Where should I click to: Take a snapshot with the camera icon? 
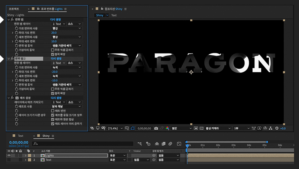click(x=156, y=128)
